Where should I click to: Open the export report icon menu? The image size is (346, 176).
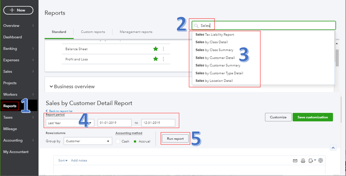312,160
